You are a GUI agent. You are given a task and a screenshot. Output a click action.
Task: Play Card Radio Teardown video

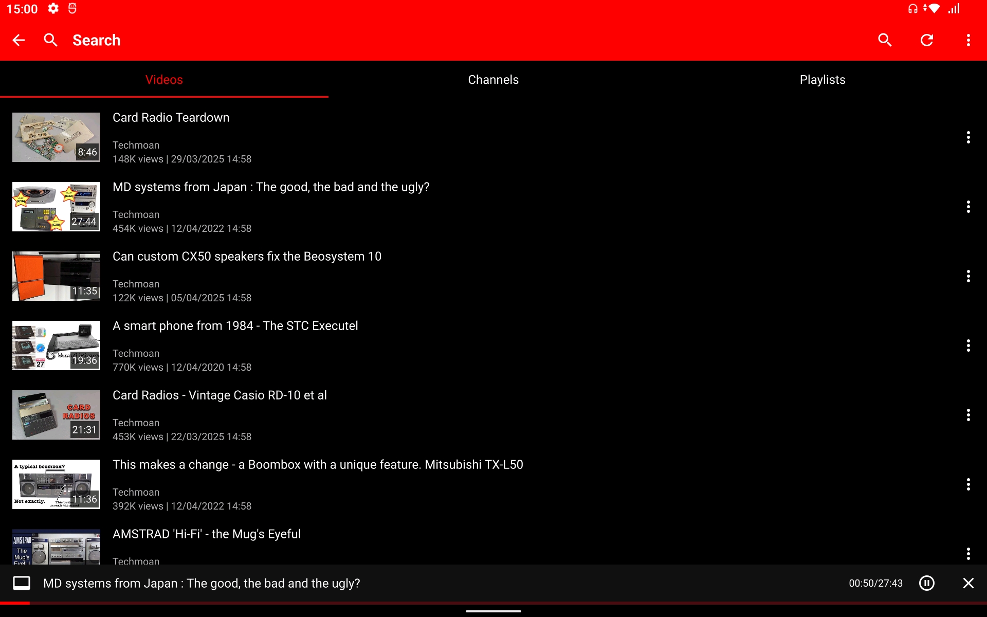(493, 137)
